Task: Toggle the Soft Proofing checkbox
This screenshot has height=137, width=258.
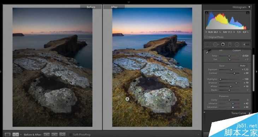Action: (x=70, y=135)
